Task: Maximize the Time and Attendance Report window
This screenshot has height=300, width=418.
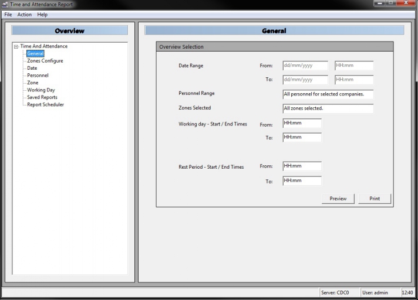Action: 391,3
